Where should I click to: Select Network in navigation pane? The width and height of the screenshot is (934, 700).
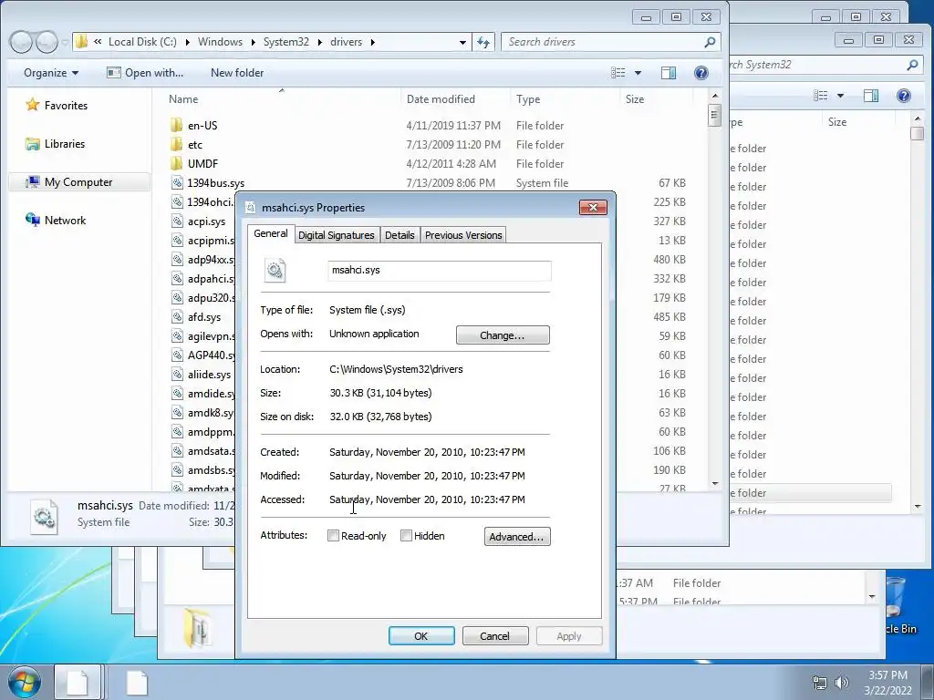pyautogui.click(x=65, y=221)
